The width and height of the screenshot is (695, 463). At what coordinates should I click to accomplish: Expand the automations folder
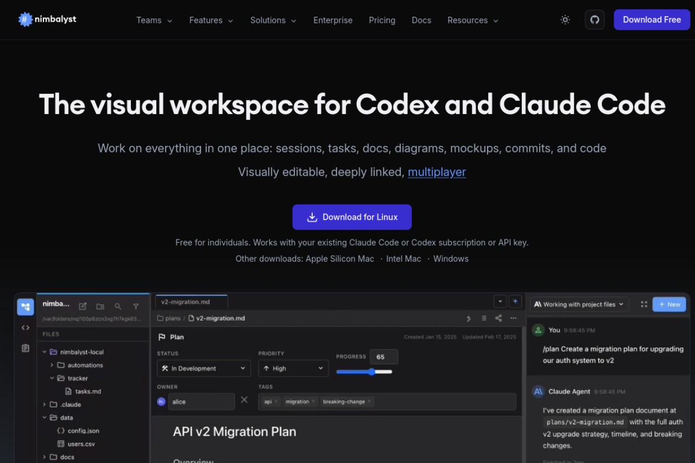[52, 365]
